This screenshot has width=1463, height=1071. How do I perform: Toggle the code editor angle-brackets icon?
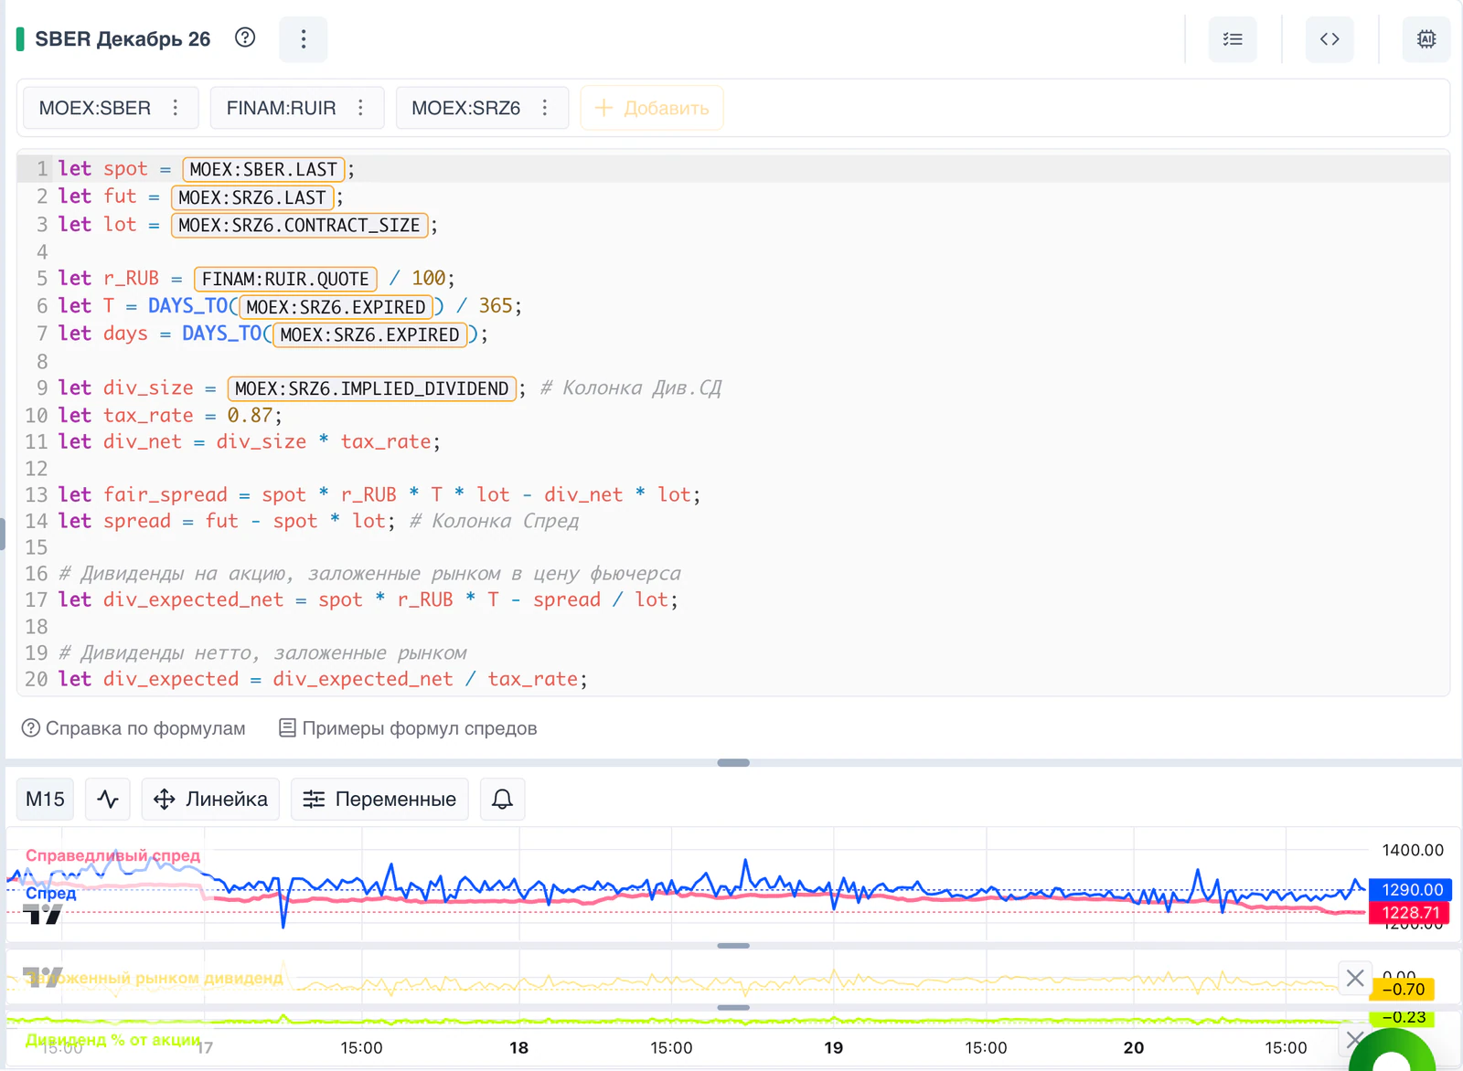(x=1330, y=39)
